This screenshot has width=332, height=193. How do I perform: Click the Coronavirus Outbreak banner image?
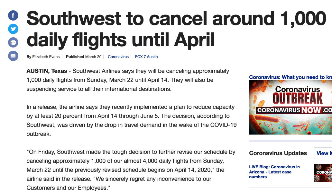click(290, 107)
